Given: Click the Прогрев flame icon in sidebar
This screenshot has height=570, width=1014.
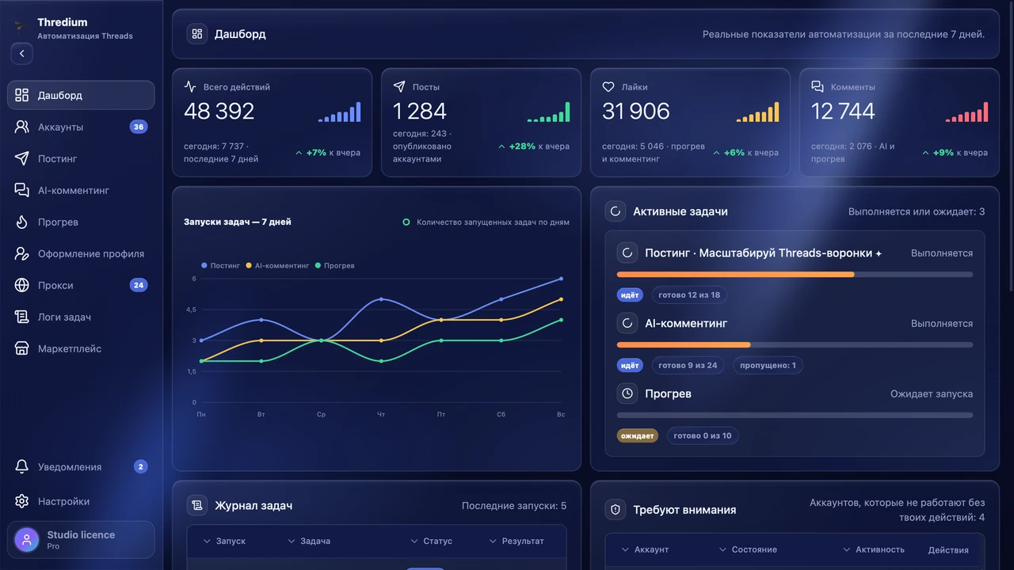Looking at the screenshot, I should point(22,222).
